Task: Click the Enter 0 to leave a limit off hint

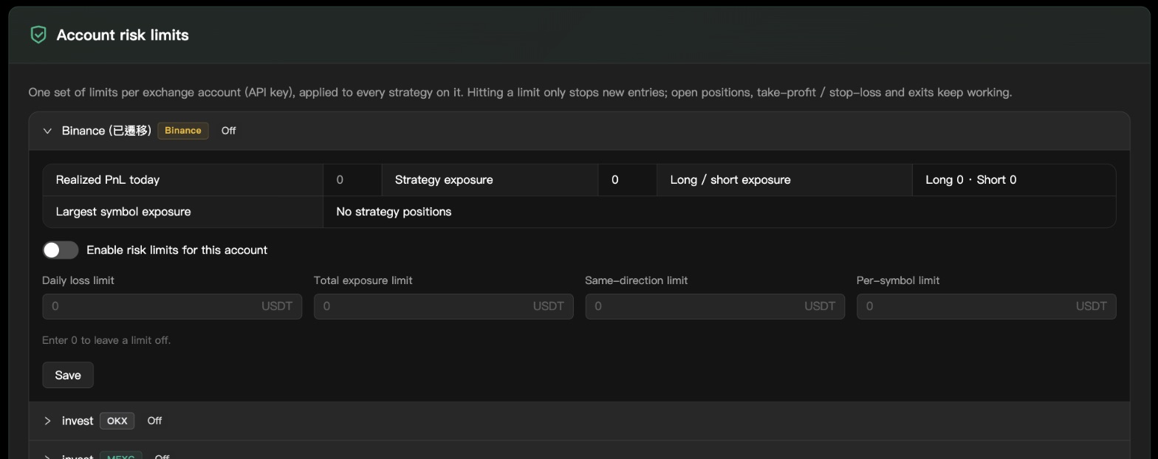Action: 106,340
